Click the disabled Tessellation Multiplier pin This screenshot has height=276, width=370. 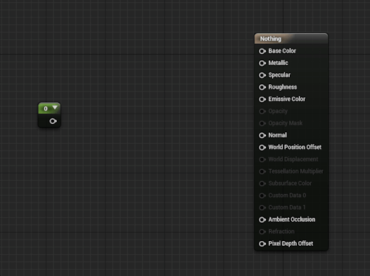(x=262, y=171)
